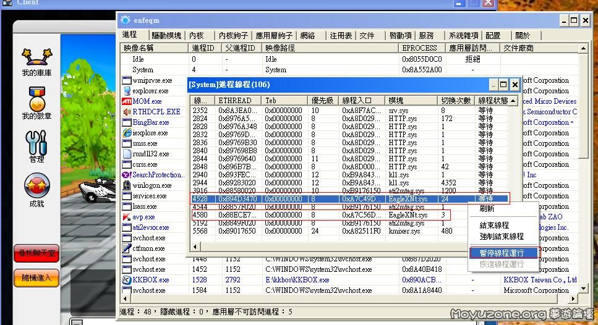Image resolution: width=598 pixels, height=325 pixels.
Task: Open 管理 tools icon in Client window
Action: pos(36,143)
